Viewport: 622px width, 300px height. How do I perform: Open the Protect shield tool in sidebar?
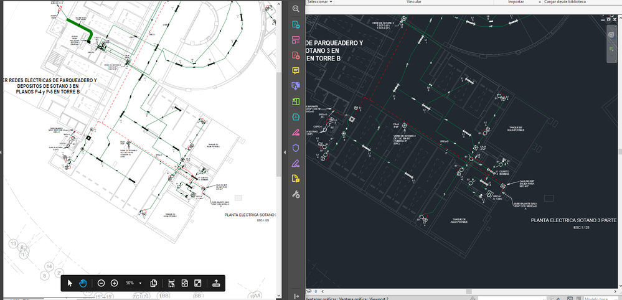pyautogui.click(x=296, y=148)
